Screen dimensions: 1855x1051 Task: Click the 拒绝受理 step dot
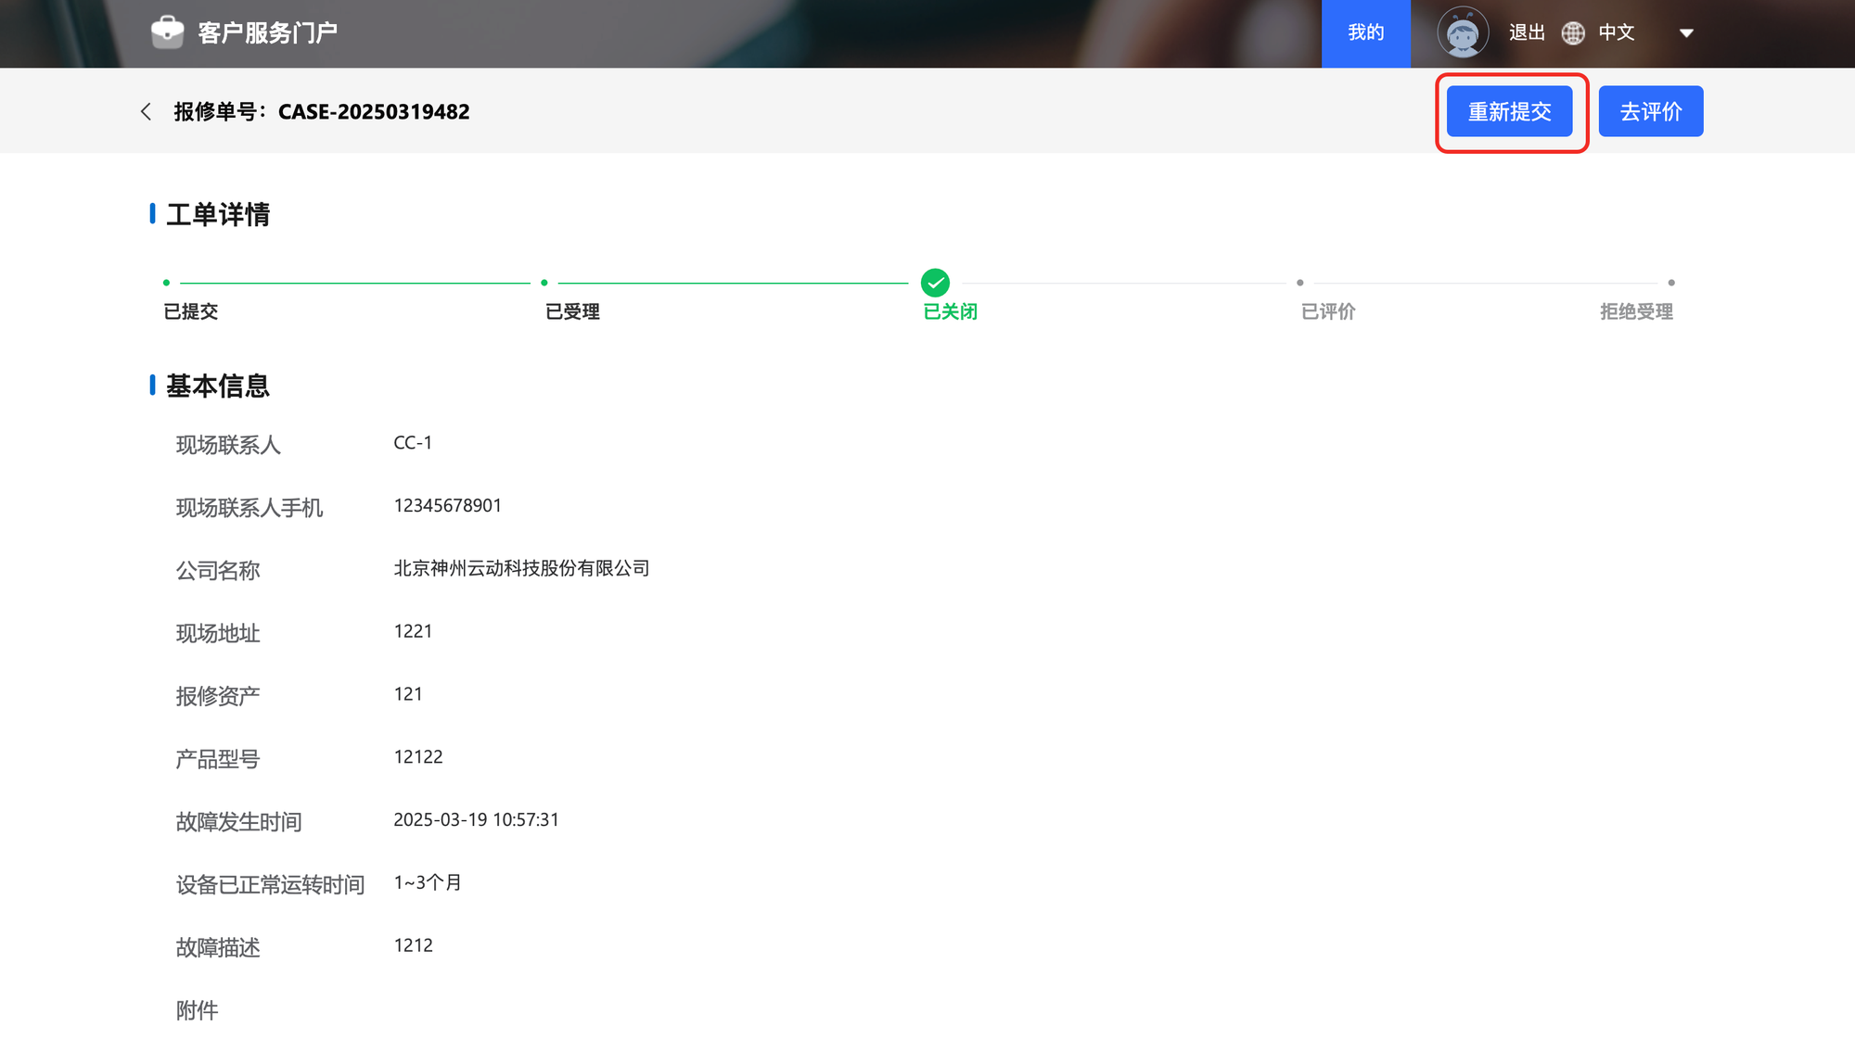point(1671,283)
